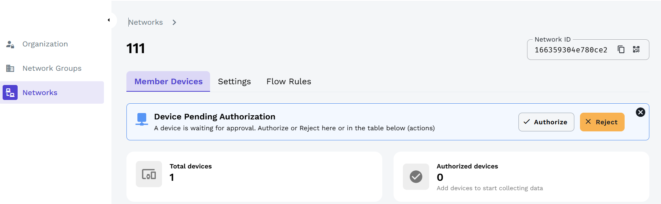
Task: Show the Network ID QR code
Action: pyautogui.click(x=636, y=49)
